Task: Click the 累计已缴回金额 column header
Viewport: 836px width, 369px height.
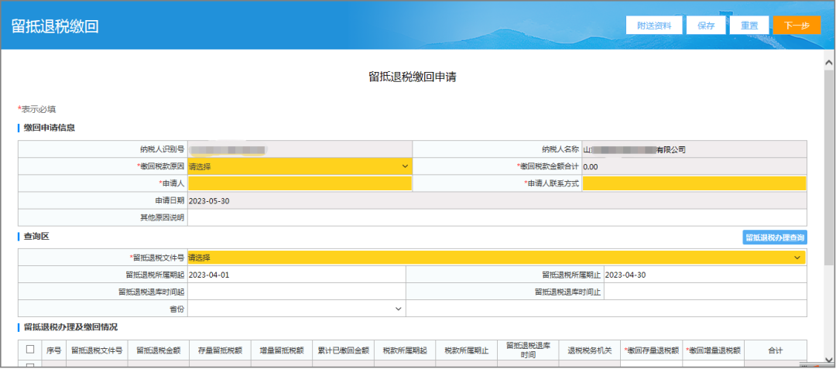Action: [x=344, y=350]
